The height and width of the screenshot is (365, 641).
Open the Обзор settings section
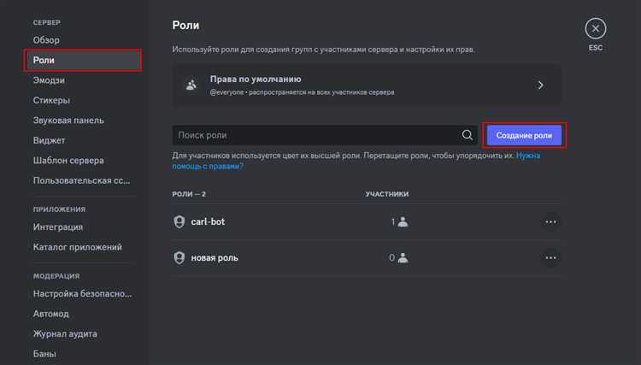tap(46, 40)
